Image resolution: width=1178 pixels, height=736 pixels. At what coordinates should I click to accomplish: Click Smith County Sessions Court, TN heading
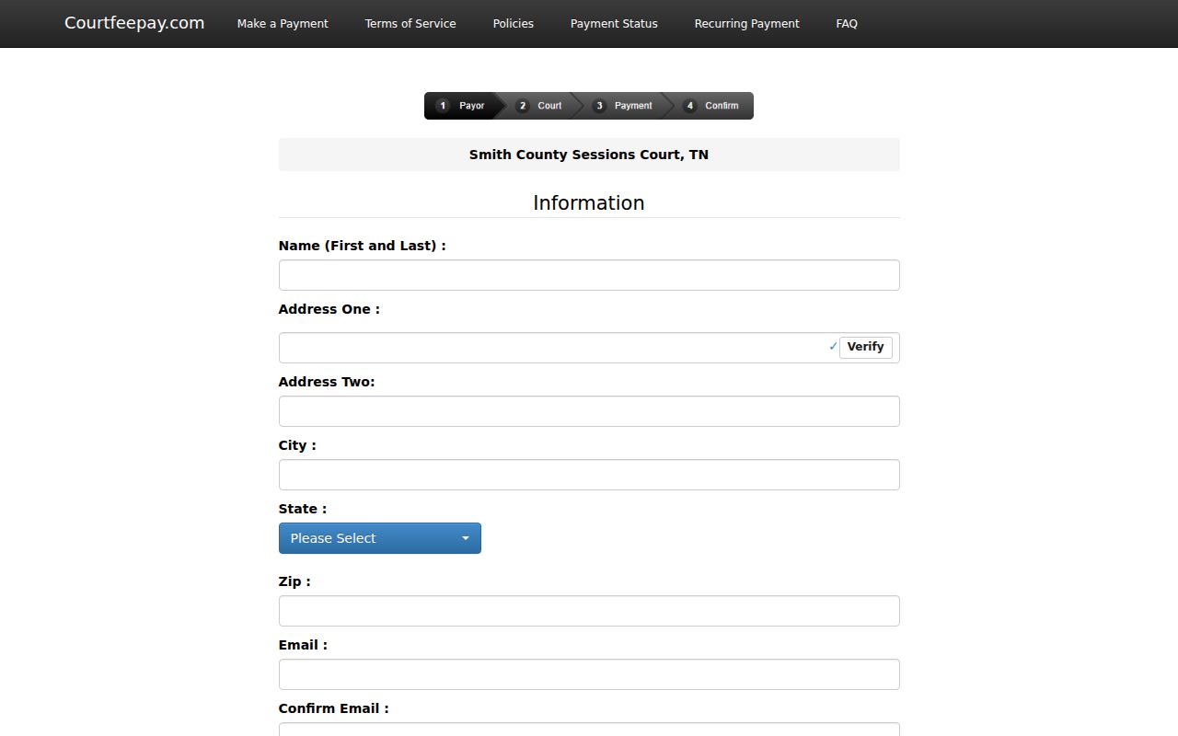589,155
